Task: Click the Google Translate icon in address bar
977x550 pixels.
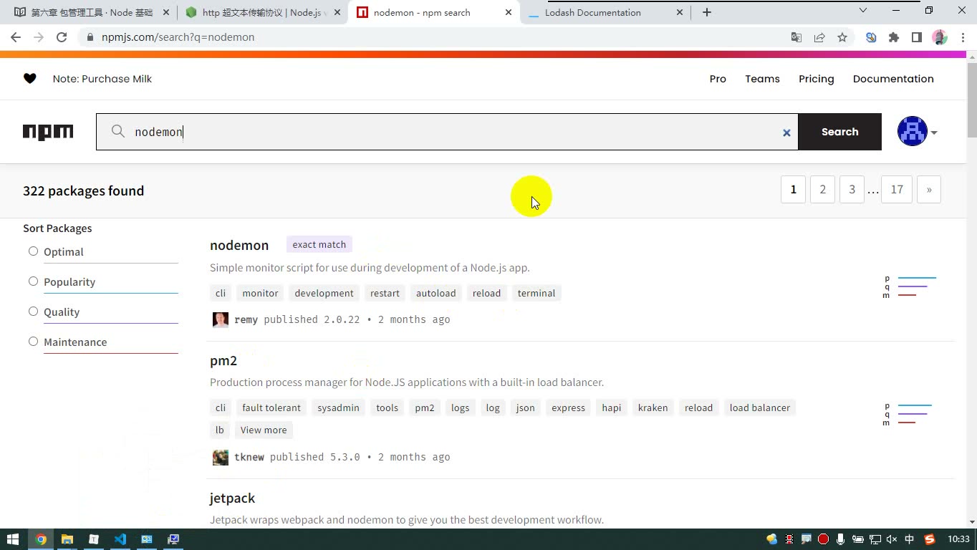Action: [796, 37]
